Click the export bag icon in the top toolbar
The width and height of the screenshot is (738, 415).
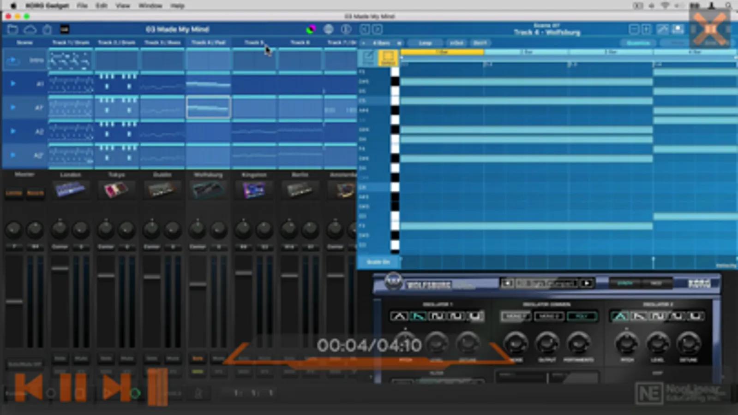point(47,30)
